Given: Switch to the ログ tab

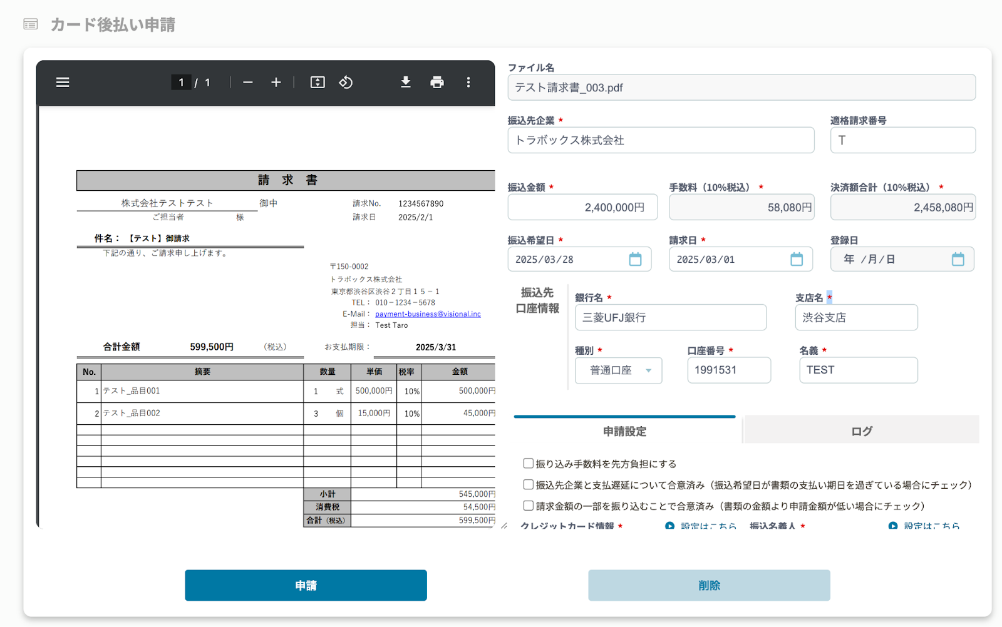Looking at the screenshot, I should pyautogui.click(x=861, y=431).
